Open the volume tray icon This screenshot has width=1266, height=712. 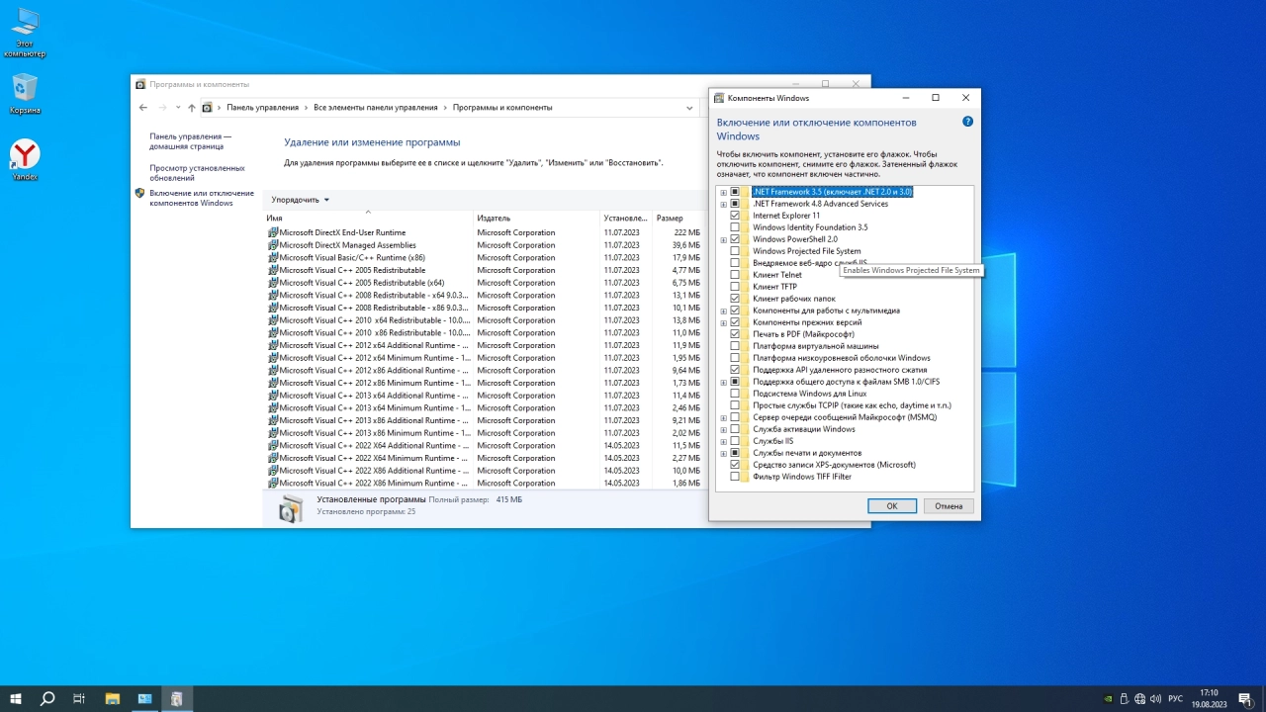click(1155, 699)
